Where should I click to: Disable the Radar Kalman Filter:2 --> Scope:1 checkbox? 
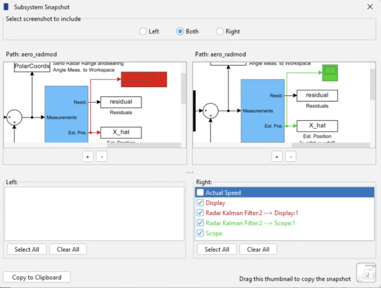pos(200,223)
